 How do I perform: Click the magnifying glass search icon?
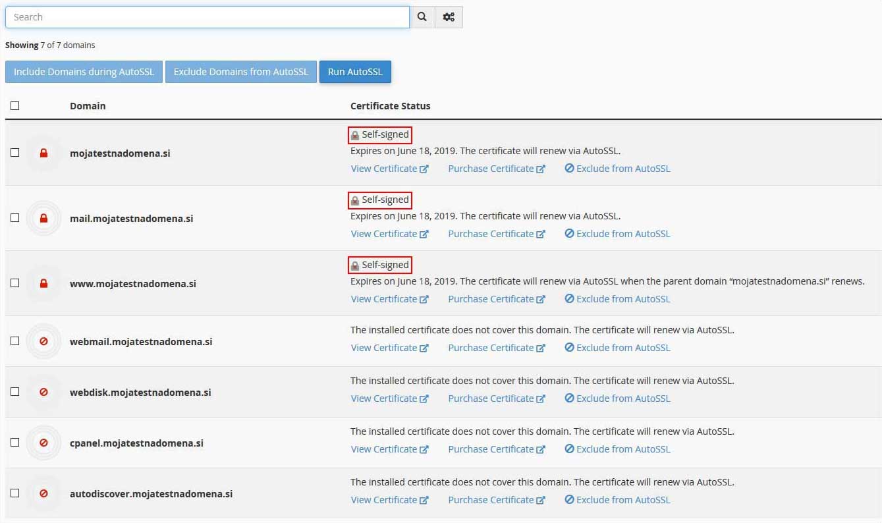point(422,17)
